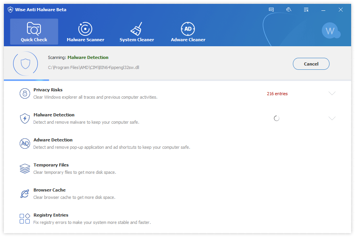Expand the Privacy Risks results
The image size is (355, 237).
[332, 93]
